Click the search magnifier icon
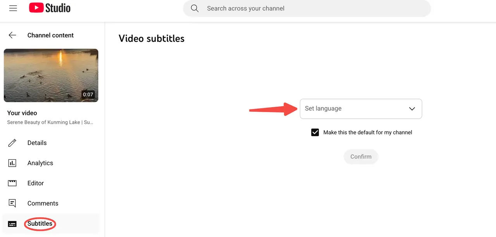This screenshot has width=496, height=237. (x=195, y=9)
